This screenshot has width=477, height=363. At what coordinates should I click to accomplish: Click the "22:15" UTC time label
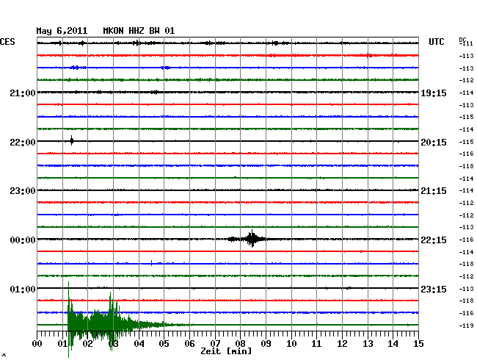pos(434,240)
